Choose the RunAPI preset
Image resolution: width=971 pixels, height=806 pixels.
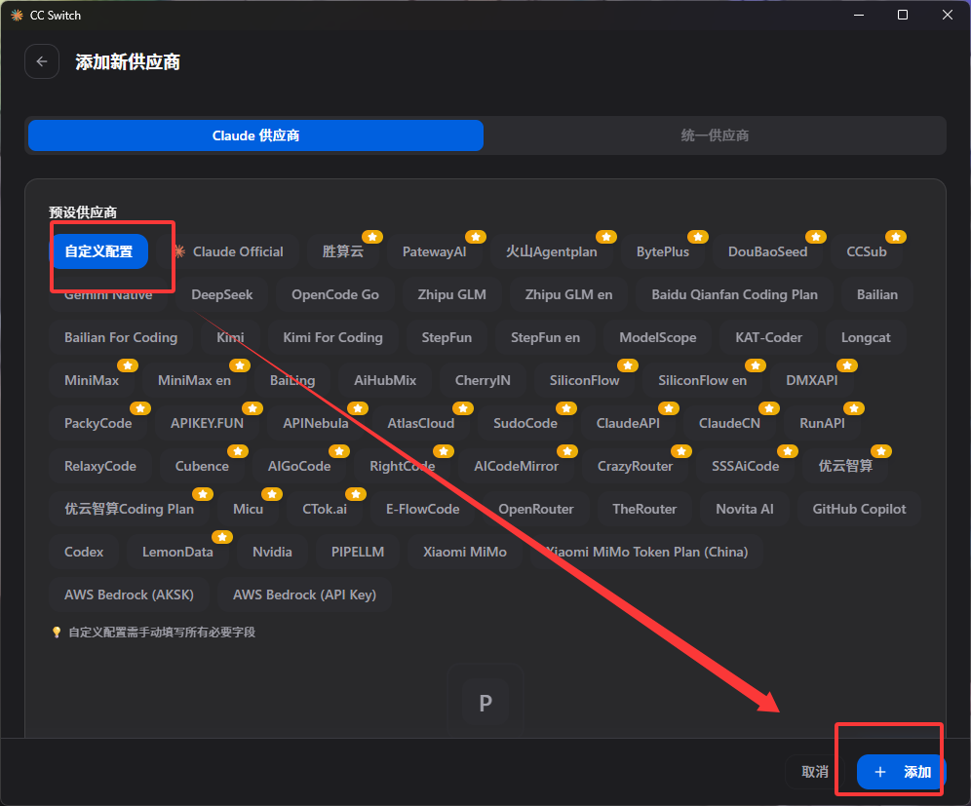pos(823,423)
